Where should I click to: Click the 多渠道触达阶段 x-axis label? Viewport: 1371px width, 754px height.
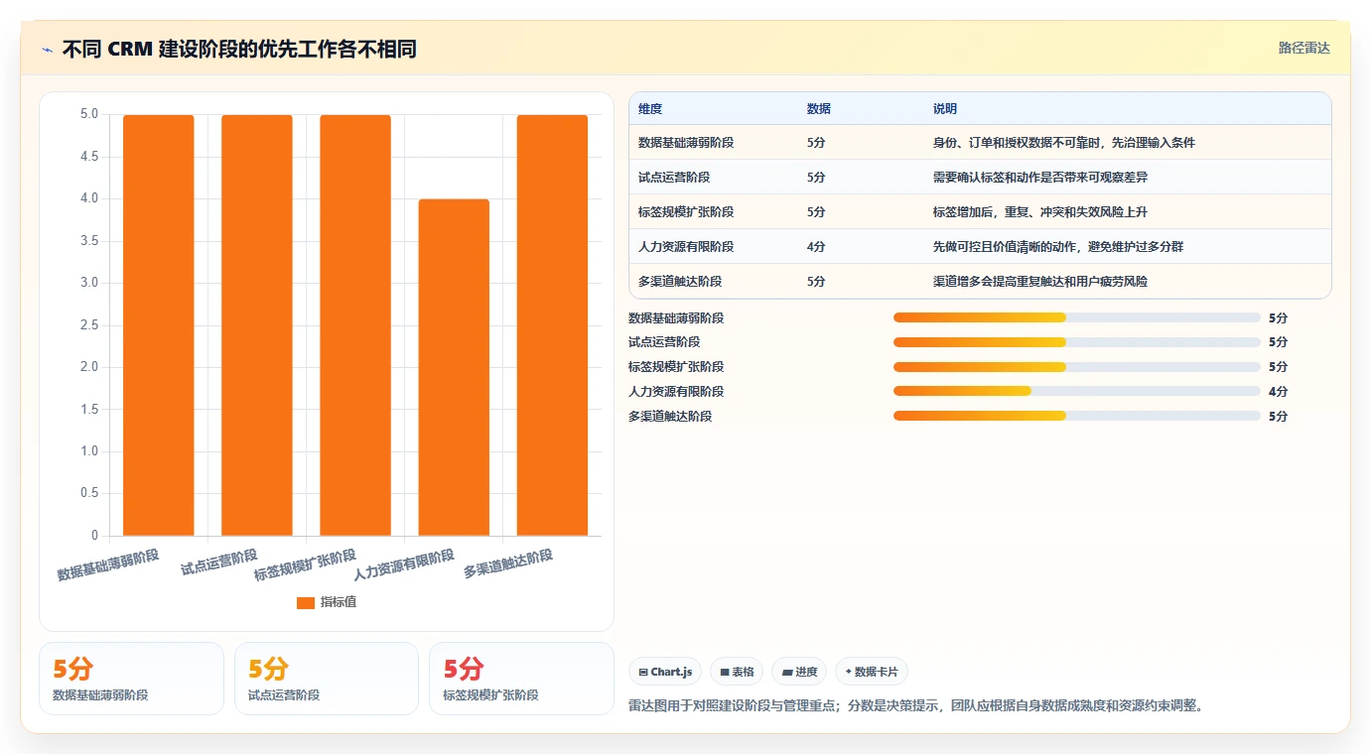[508, 564]
